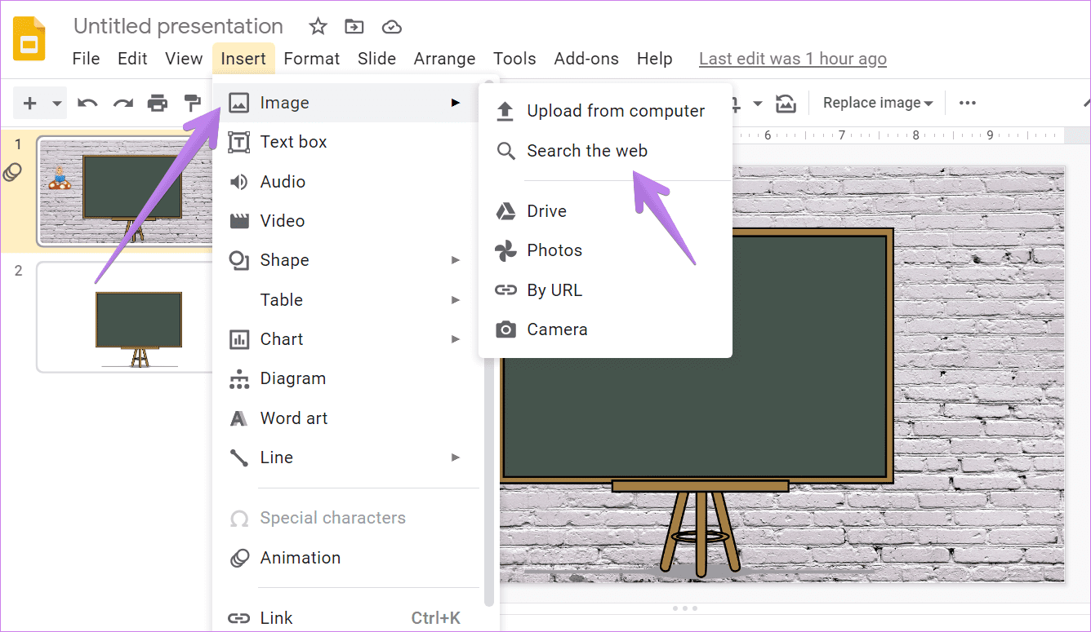Insert a Text box

[x=345, y=142]
